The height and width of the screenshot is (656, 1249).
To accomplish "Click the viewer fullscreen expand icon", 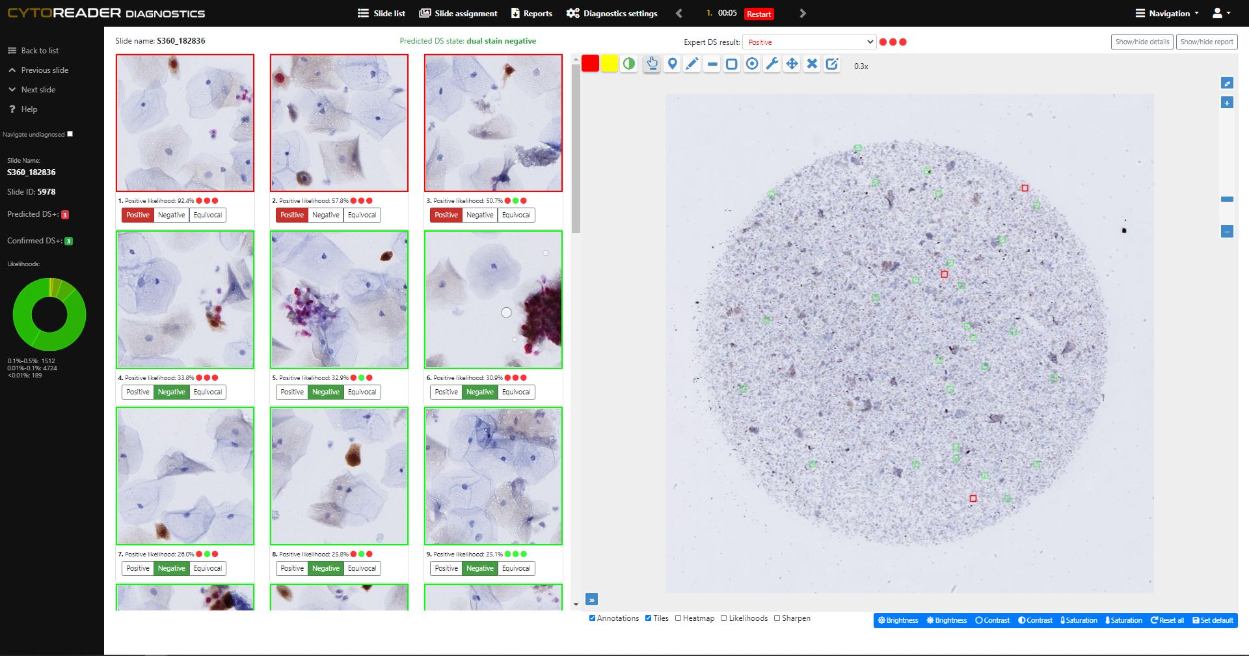I will click(1227, 83).
